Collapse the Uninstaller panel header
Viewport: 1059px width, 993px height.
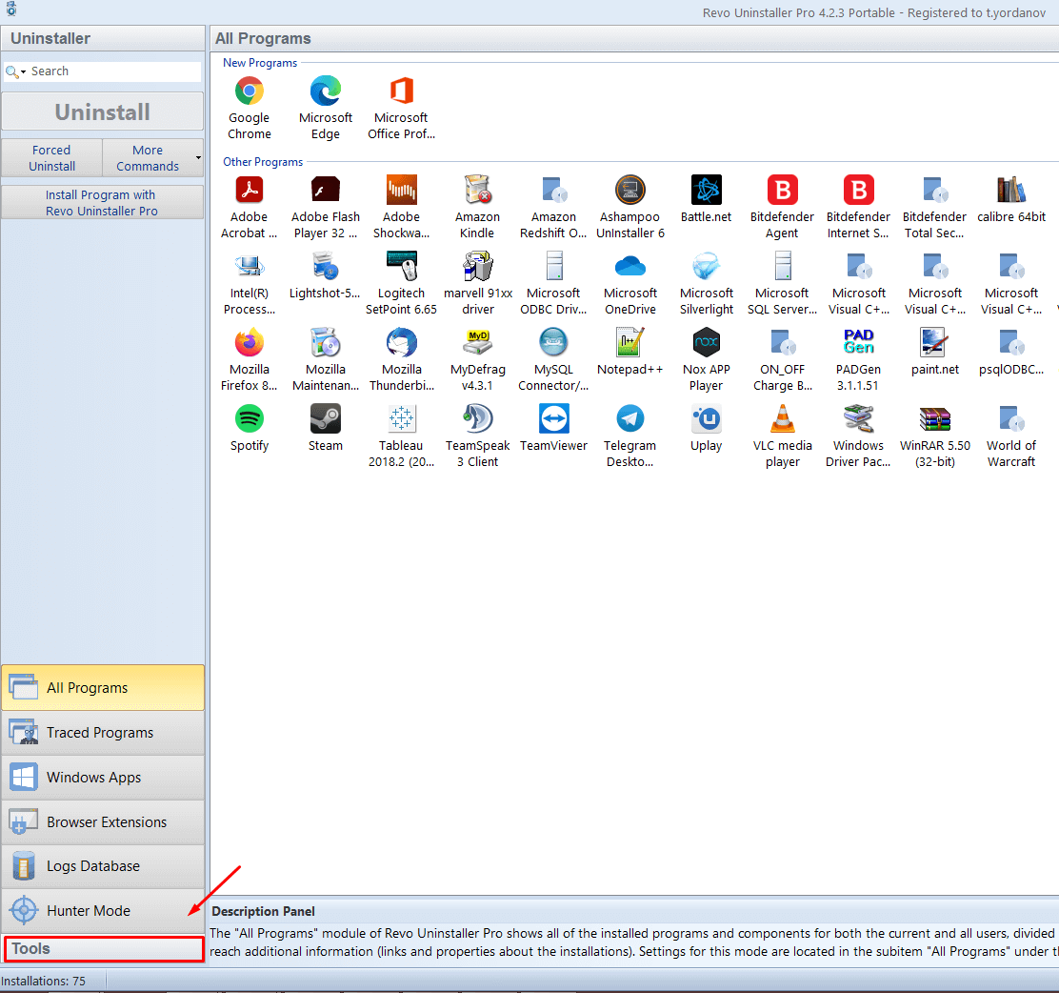click(103, 38)
